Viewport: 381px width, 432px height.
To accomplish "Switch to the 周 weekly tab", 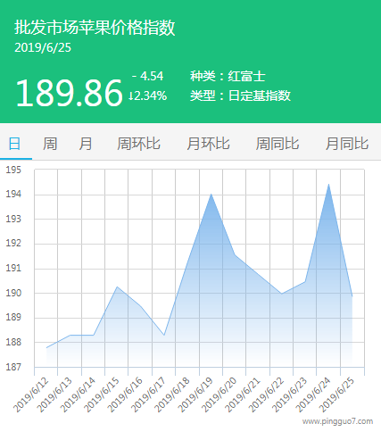I will tap(50, 144).
